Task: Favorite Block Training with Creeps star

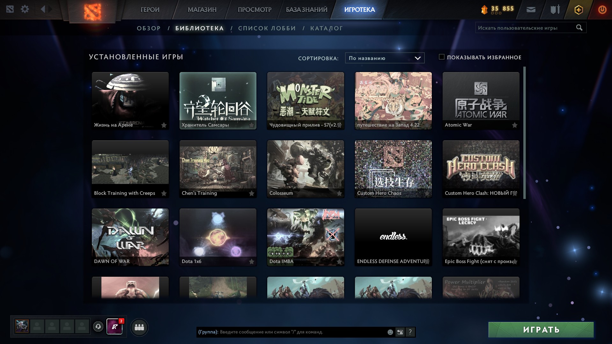Action: tap(164, 194)
